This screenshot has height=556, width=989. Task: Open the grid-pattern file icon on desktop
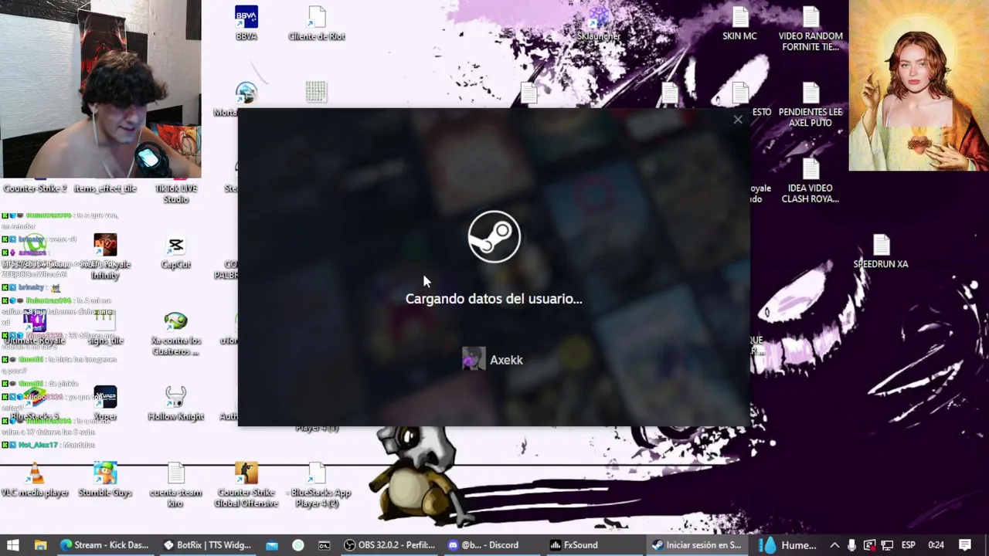[316, 92]
